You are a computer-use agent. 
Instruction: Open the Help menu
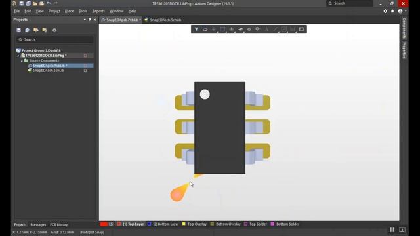[133, 11]
